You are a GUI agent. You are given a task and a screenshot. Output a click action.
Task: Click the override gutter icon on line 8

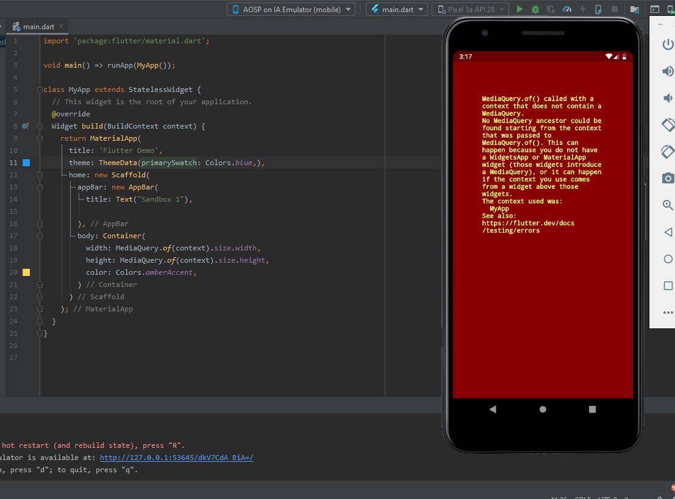pos(26,126)
